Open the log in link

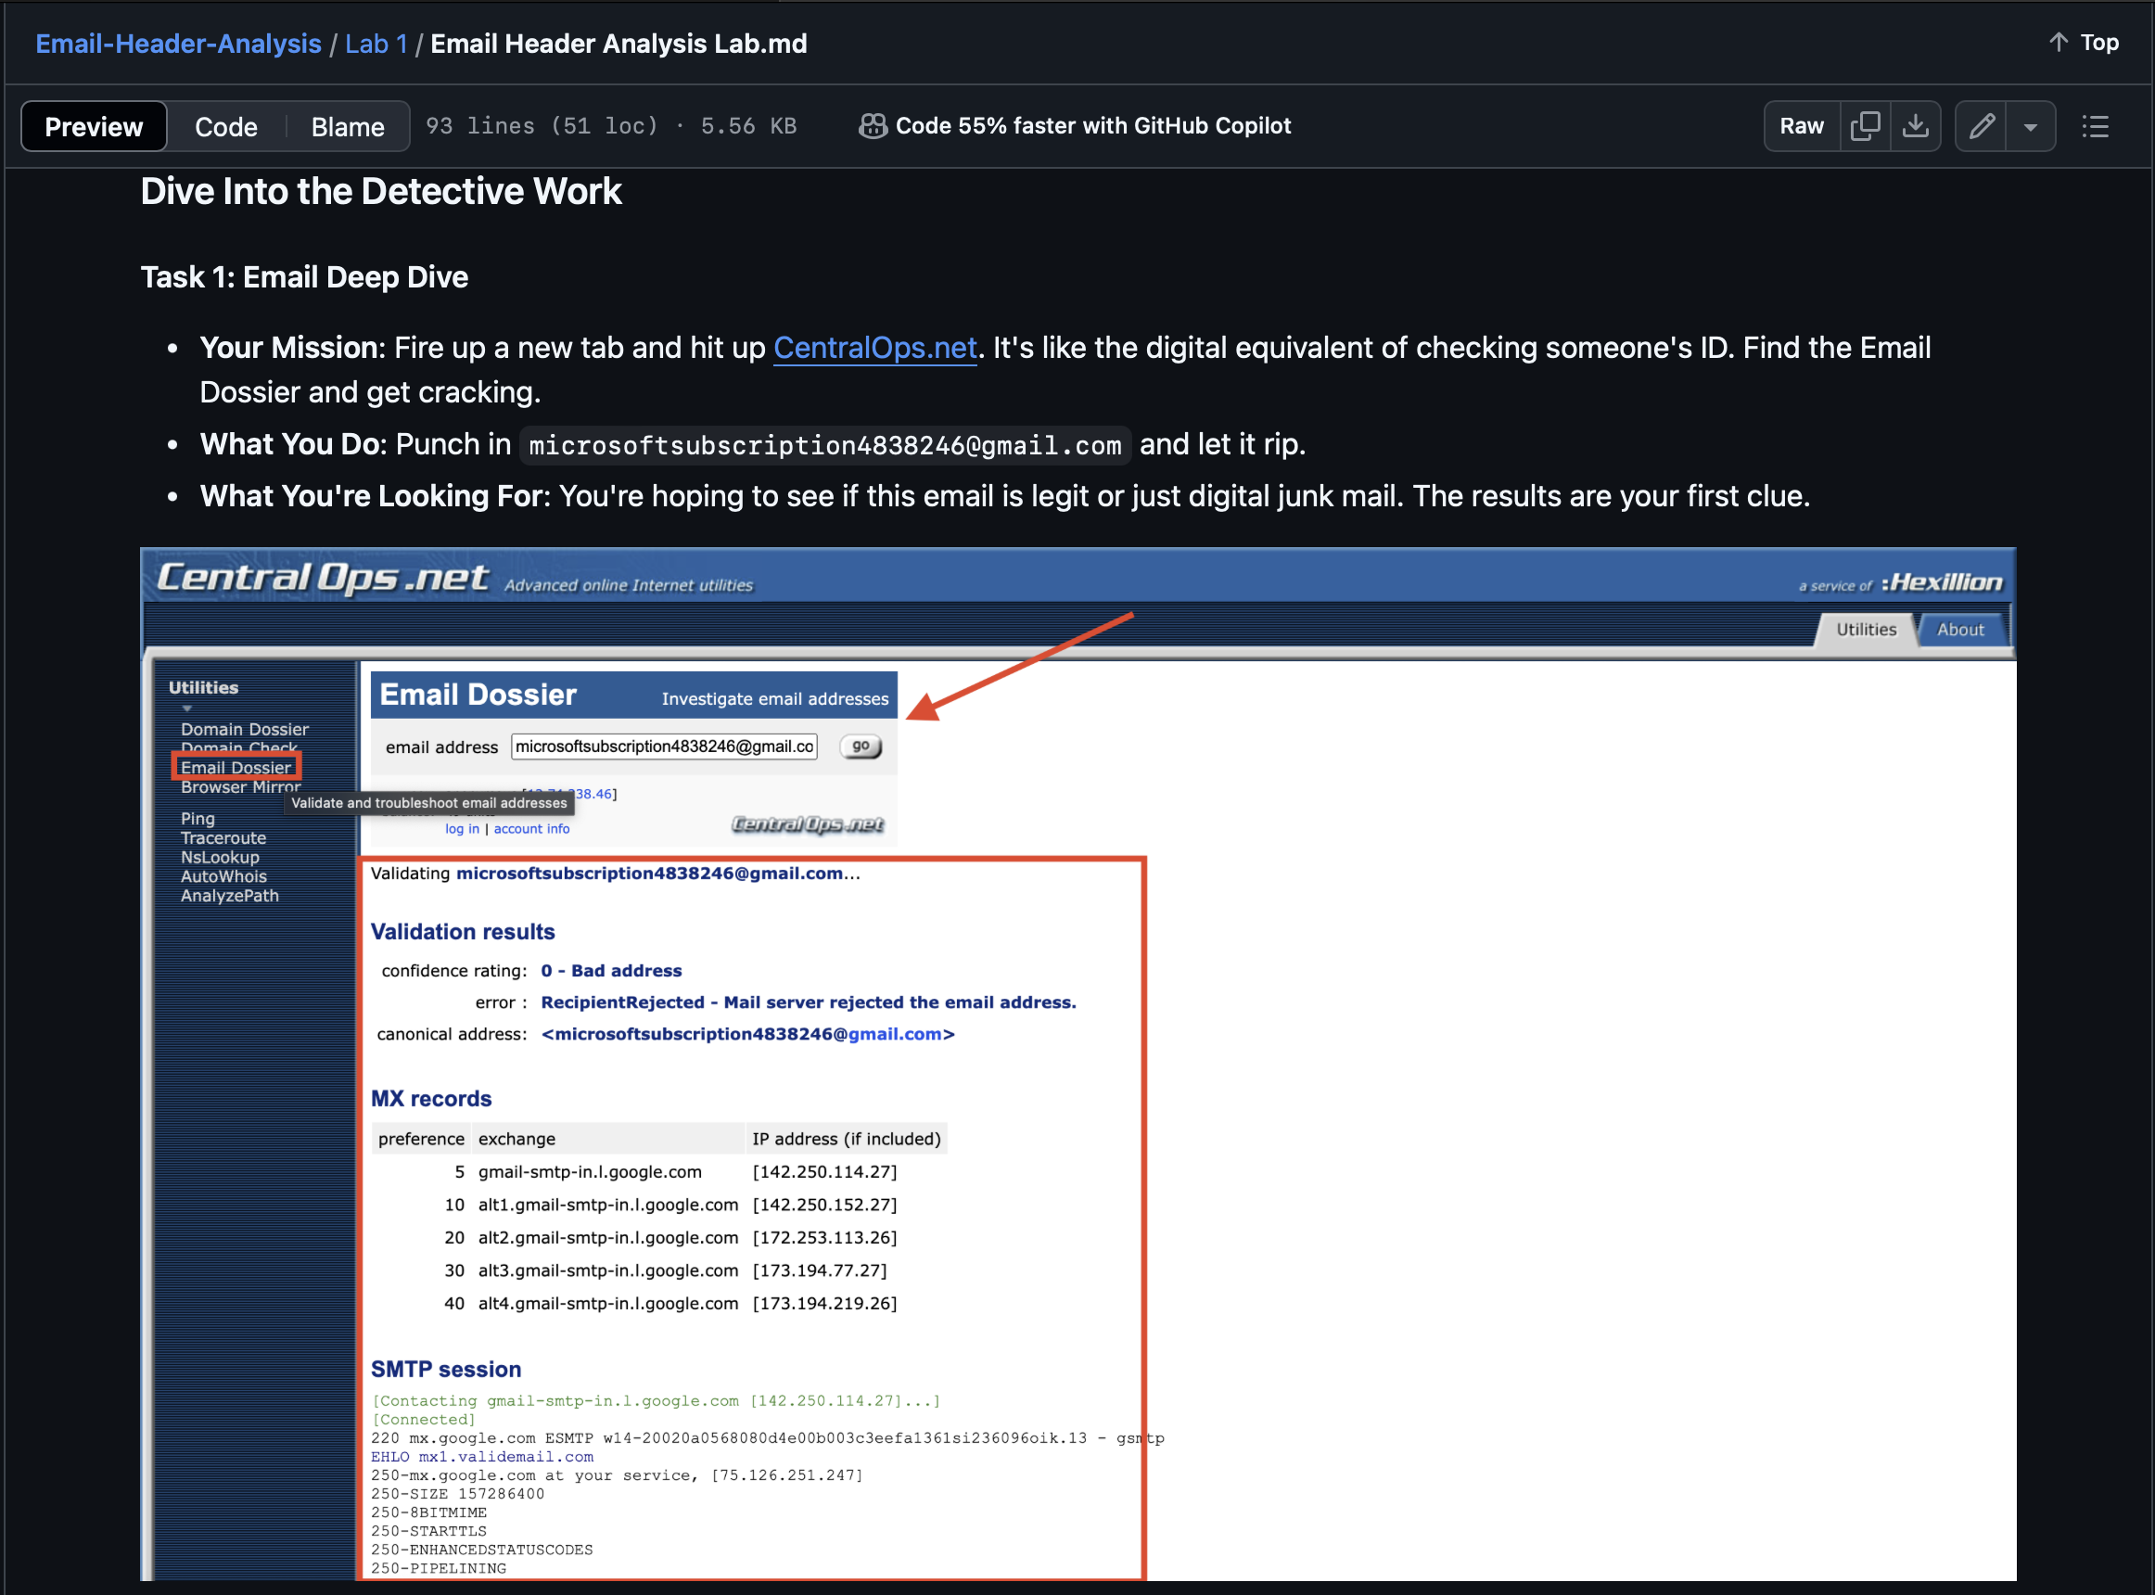click(462, 828)
